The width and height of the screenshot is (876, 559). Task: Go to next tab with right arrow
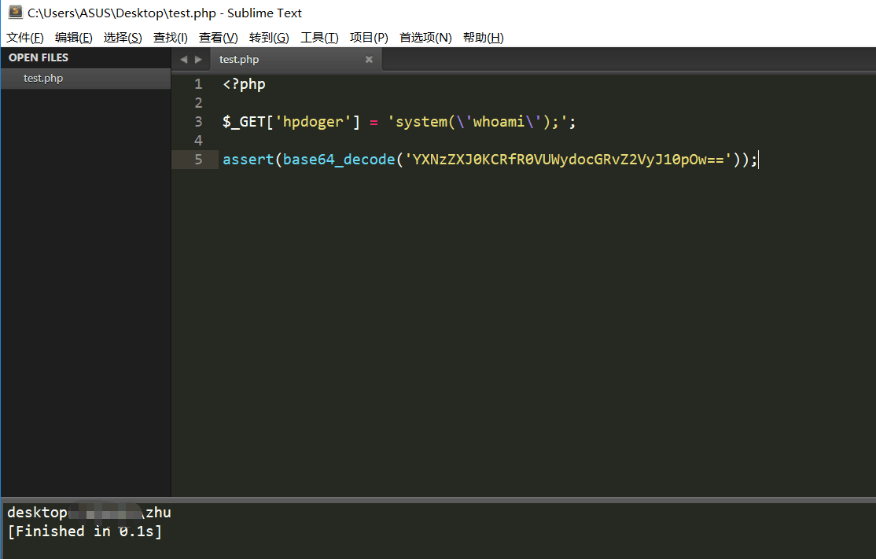tap(198, 59)
